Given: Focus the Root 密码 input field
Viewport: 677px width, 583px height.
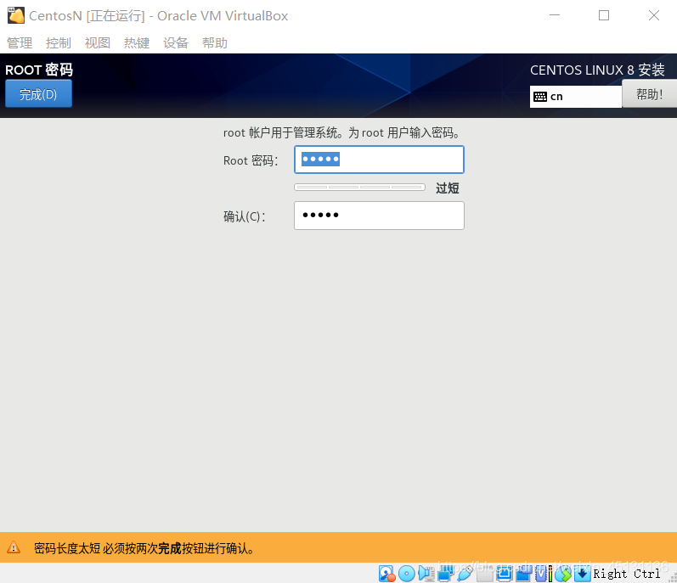Looking at the screenshot, I should 379,160.
